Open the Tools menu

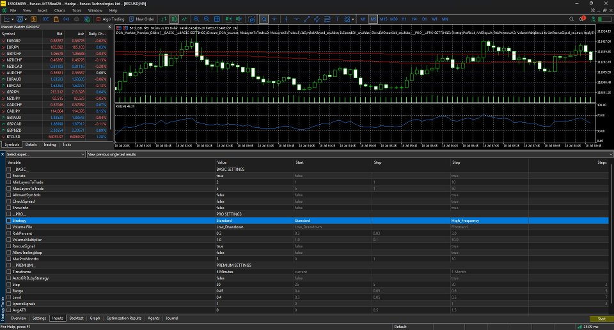point(77,11)
